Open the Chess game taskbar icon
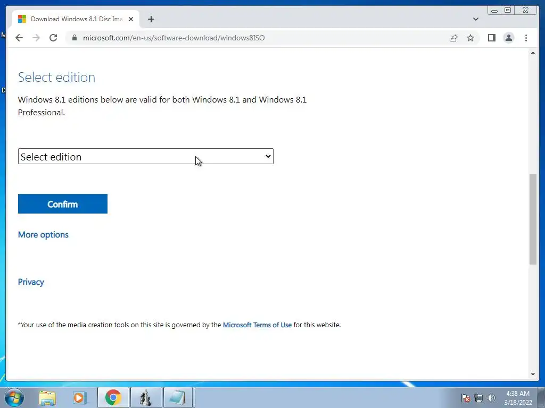 146,397
